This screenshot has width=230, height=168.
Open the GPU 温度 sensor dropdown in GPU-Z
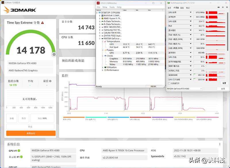pos(191,21)
